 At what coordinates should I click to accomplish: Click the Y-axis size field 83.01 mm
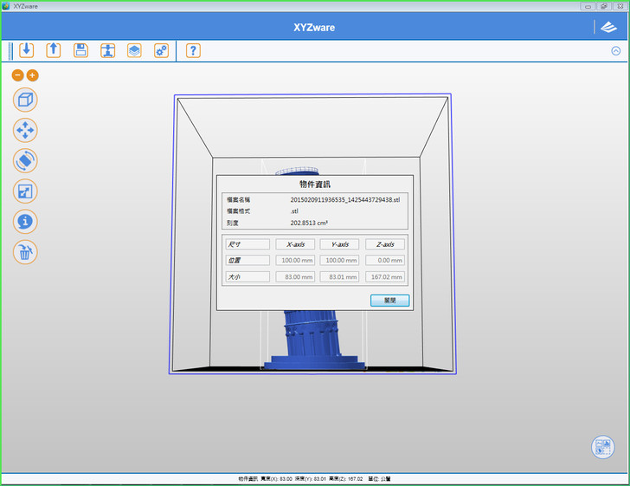pyautogui.click(x=339, y=277)
